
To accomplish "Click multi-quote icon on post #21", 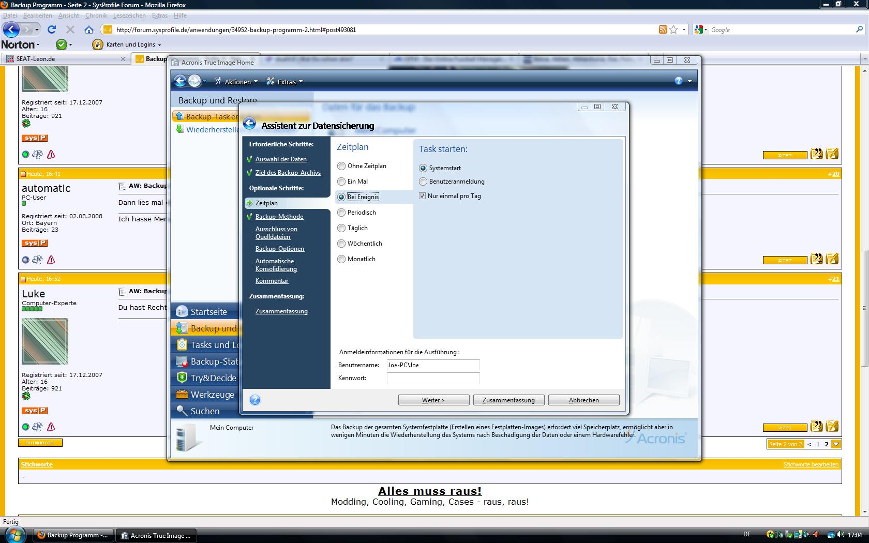I will (x=816, y=426).
